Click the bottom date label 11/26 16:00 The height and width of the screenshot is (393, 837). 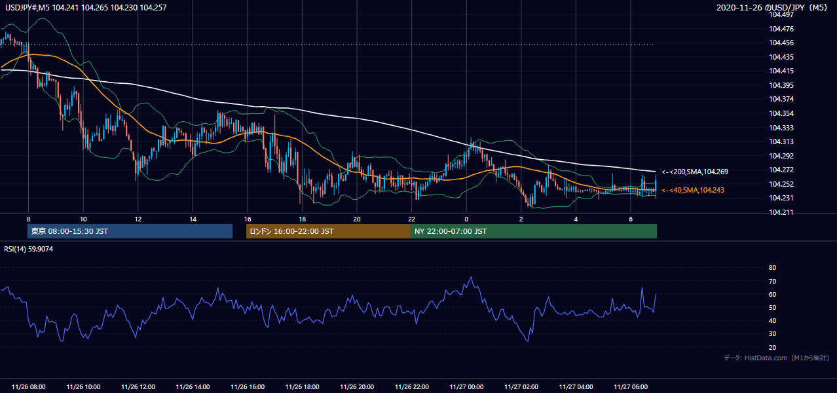[x=248, y=387]
